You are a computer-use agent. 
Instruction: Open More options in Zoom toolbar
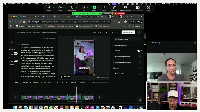tap(149, 8)
